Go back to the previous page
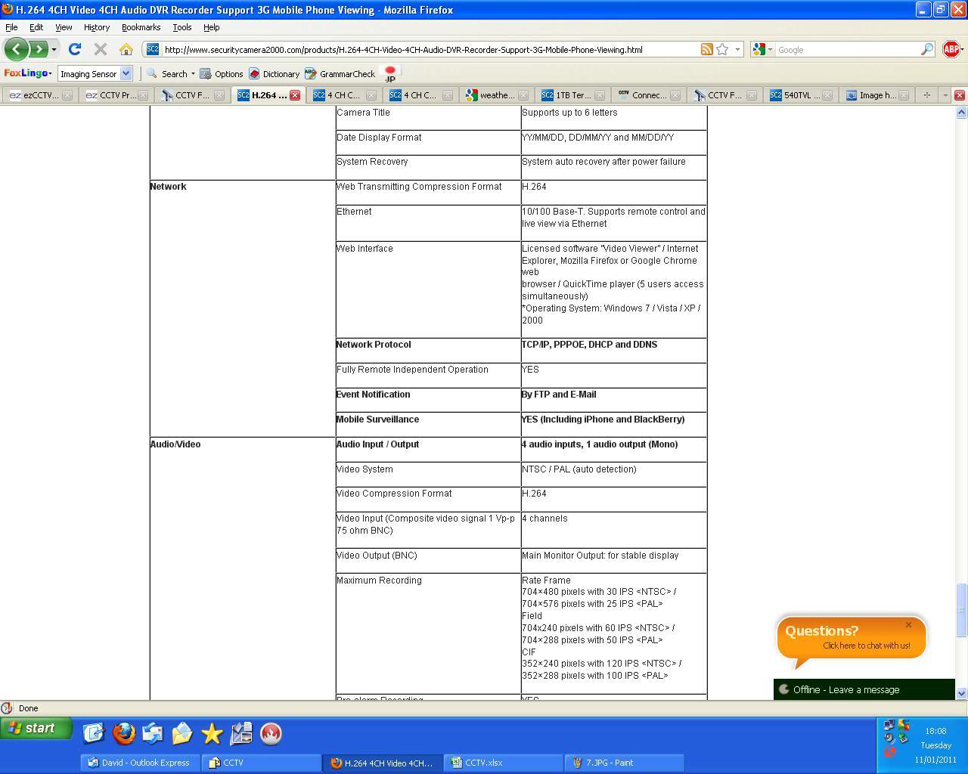 [17, 49]
